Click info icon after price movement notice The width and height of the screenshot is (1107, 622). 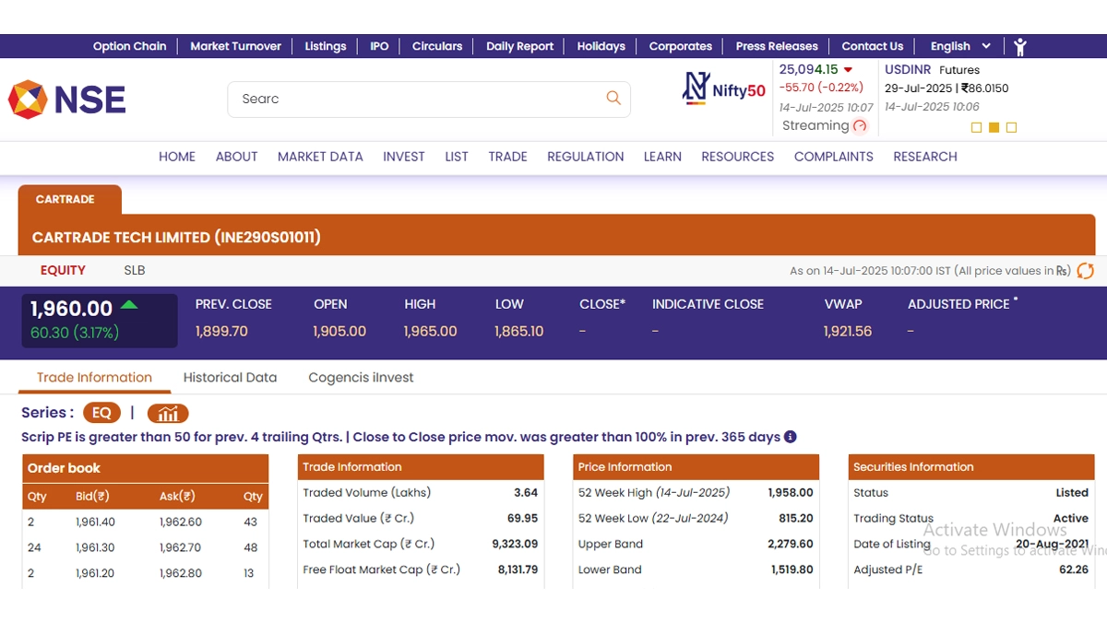[791, 437]
